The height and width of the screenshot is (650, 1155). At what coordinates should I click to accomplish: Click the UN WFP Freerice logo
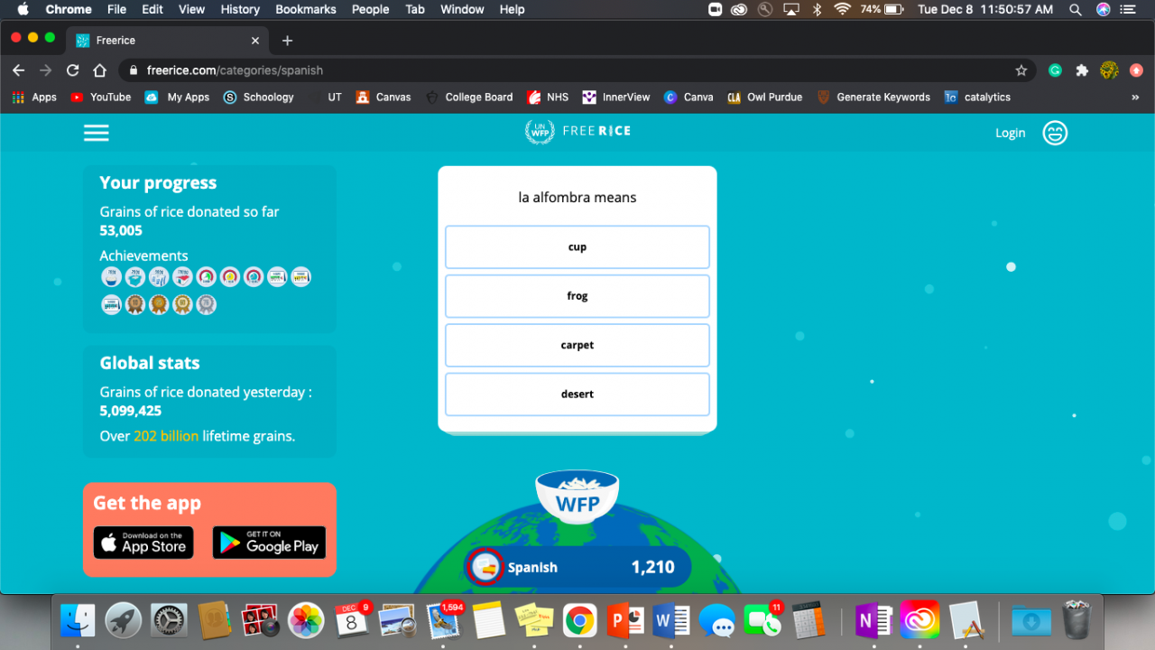click(x=577, y=131)
